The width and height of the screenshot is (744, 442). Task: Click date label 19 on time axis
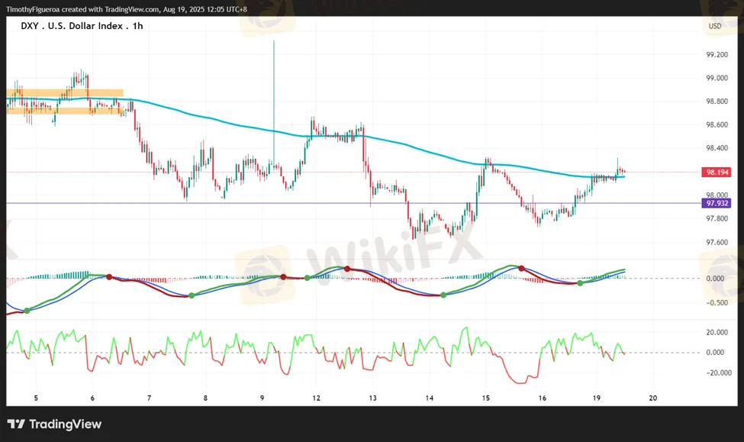click(x=596, y=398)
